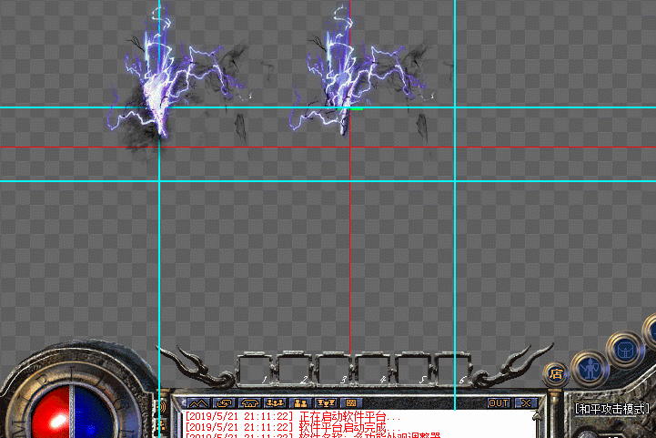Click the 和平攻击模式 attack mode label
The width and height of the screenshot is (656, 438).
[x=612, y=409]
